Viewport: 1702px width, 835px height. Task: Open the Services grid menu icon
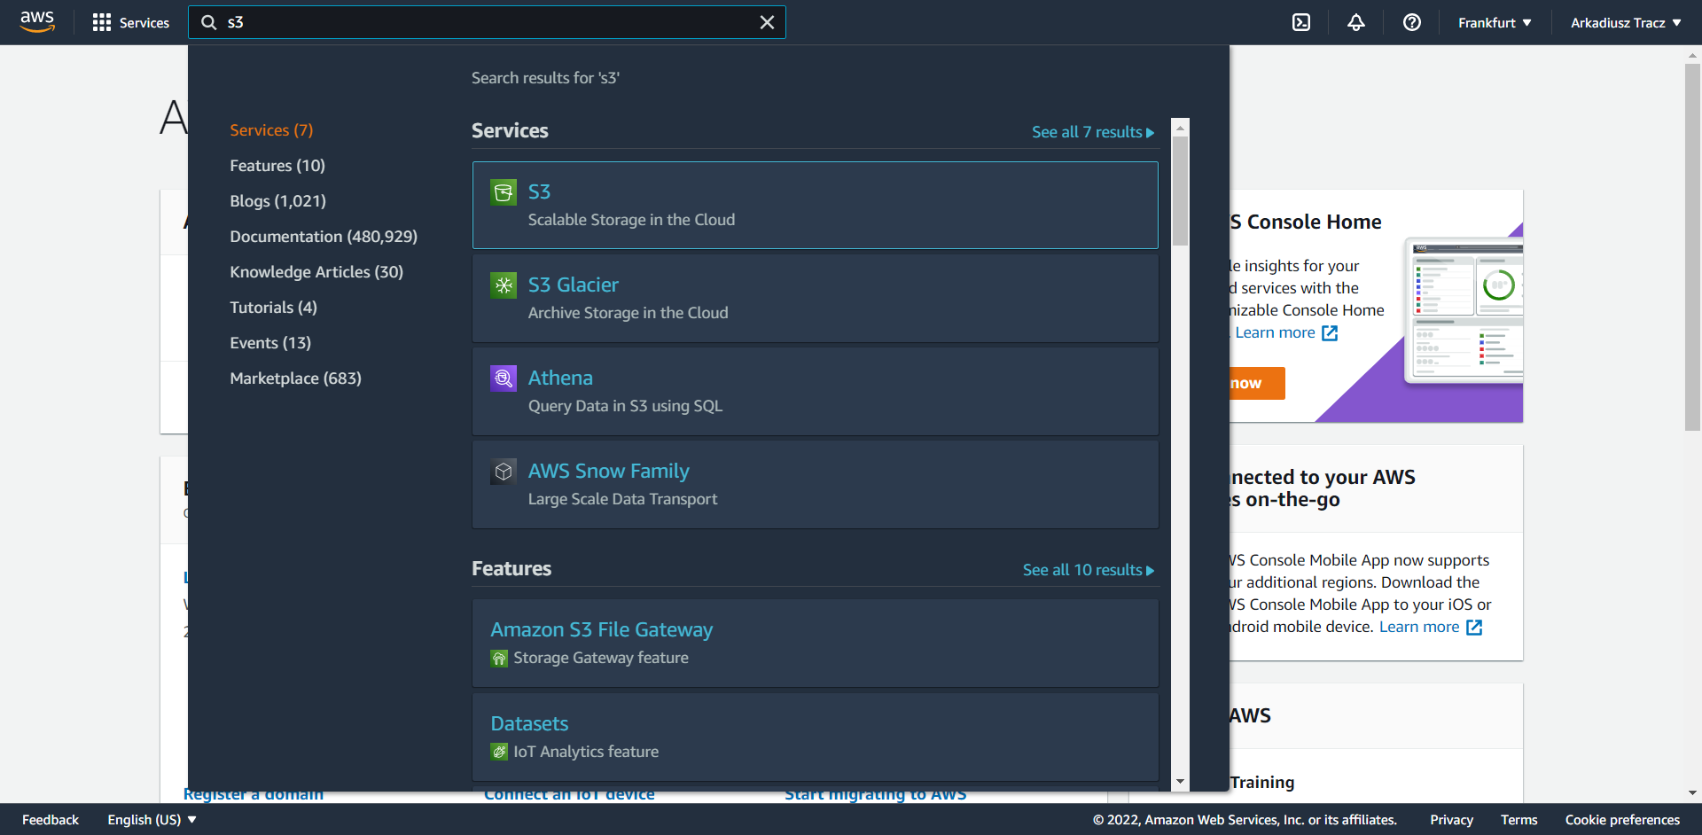102,22
